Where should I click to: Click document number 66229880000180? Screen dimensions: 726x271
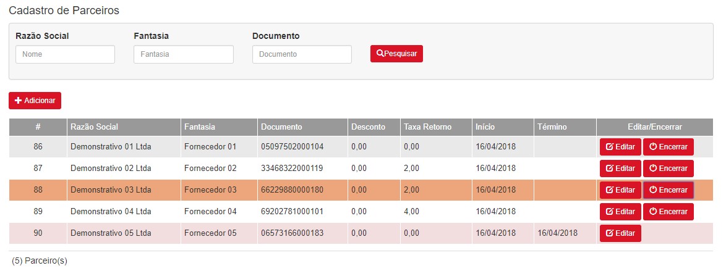click(x=292, y=190)
